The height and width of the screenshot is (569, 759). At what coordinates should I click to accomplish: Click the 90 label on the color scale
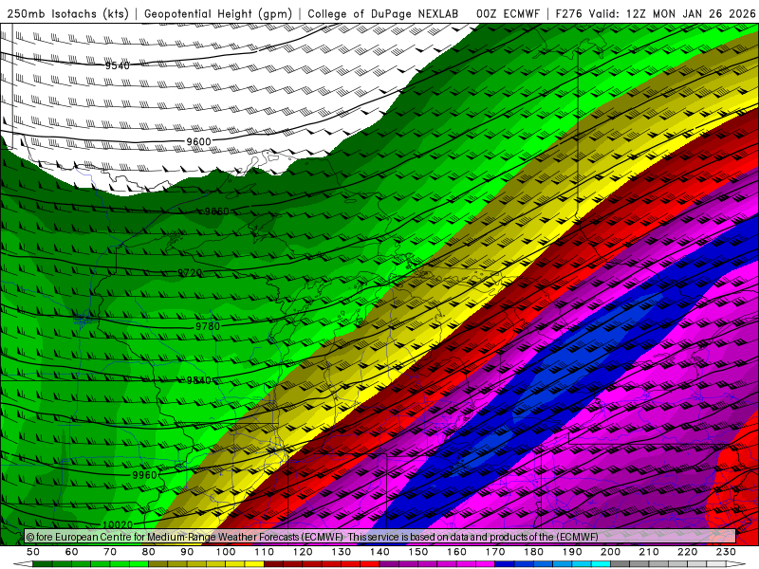(x=187, y=552)
